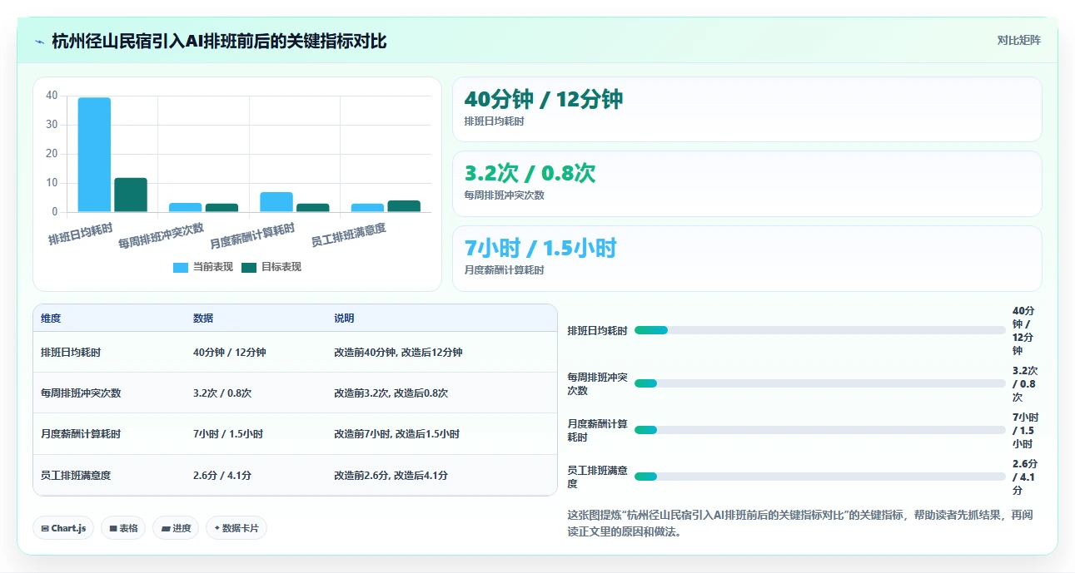Select the 进度 tag
1075x573 pixels.
click(176, 528)
